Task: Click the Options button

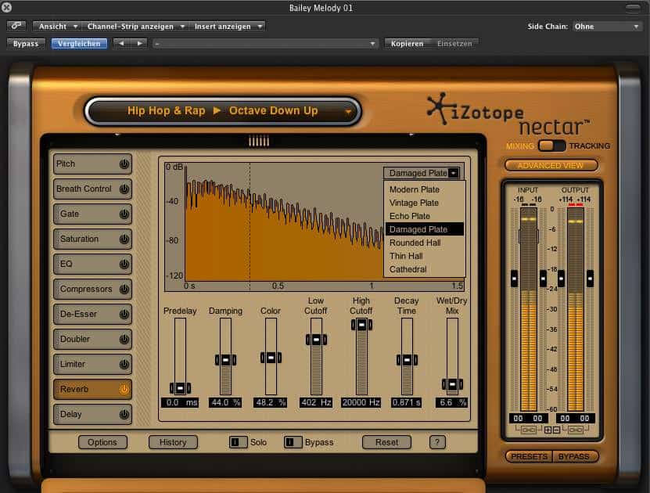Action: point(102,442)
